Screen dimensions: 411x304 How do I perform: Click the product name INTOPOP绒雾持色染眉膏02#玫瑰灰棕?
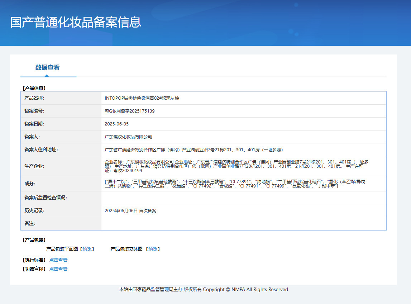click(142, 98)
